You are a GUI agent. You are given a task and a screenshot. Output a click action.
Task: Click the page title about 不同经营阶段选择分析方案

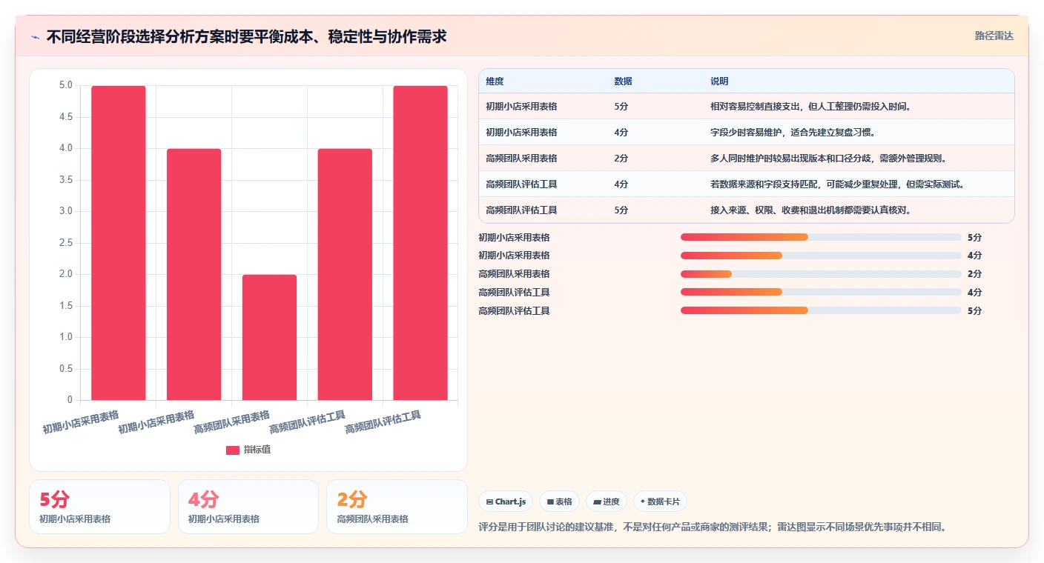(246, 36)
